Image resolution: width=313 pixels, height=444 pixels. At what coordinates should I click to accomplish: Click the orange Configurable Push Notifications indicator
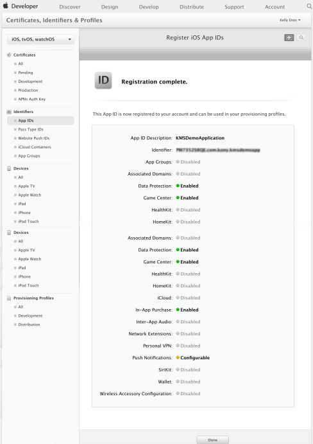(178, 357)
